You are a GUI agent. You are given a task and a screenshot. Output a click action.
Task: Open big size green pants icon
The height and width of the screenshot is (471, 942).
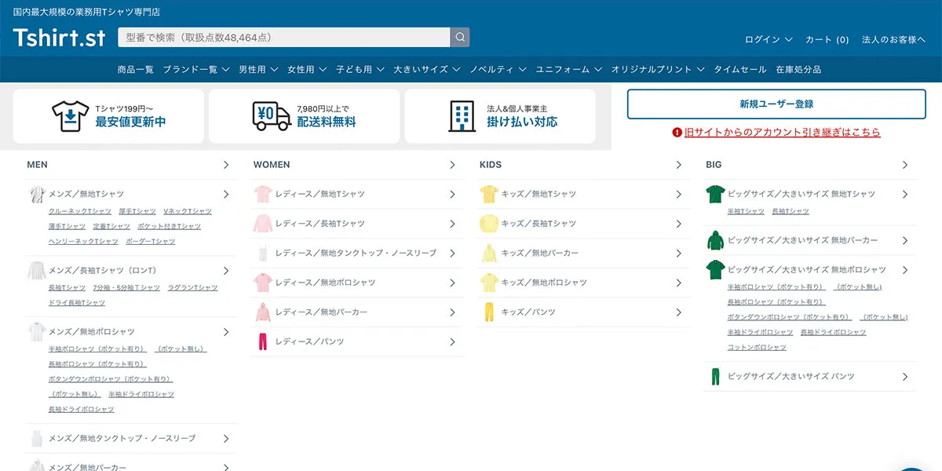pos(715,376)
